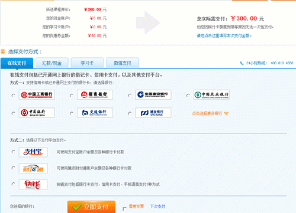Viewport: 296px width, 213px height.
Task: Click the China Construction Bank logo
Action: pos(153,95)
